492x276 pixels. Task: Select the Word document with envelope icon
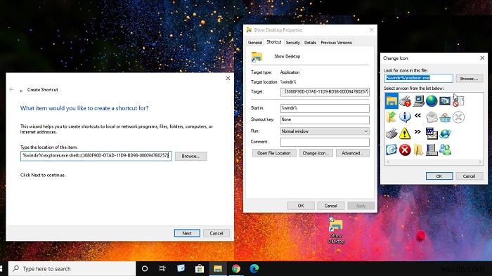432,133
